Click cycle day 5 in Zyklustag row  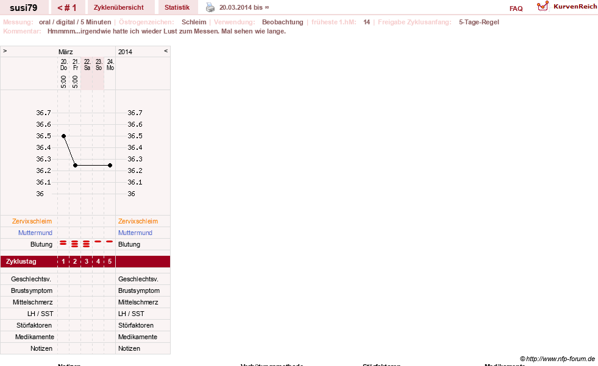[x=110, y=262]
